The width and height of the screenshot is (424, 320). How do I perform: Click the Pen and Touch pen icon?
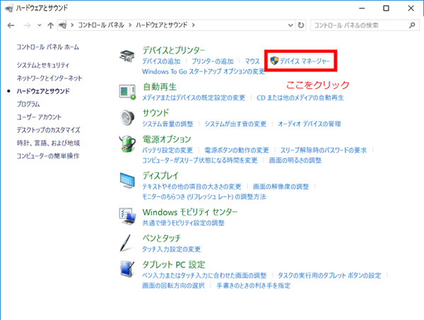(125, 243)
